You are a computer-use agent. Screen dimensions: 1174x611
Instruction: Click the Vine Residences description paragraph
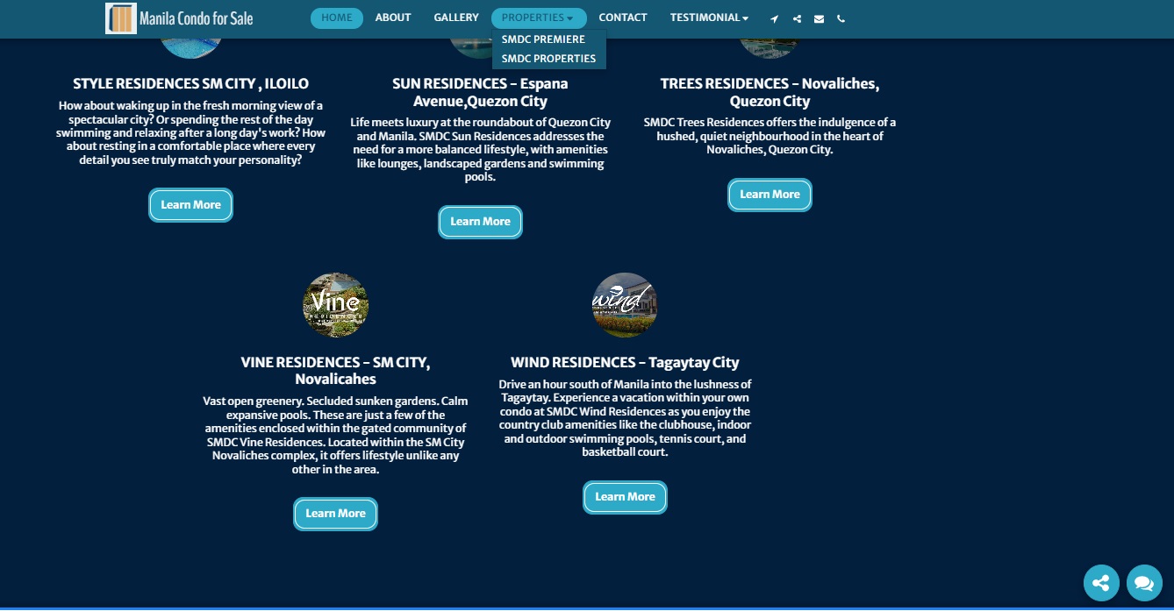click(x=335, y=436)
